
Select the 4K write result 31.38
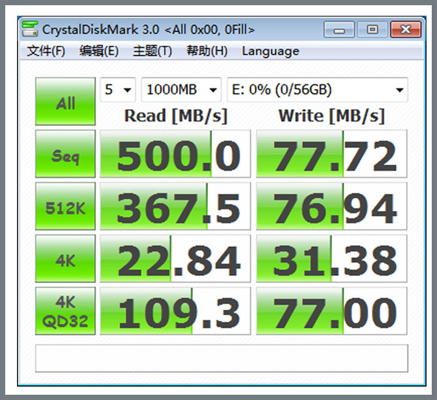tap(332, 259)
